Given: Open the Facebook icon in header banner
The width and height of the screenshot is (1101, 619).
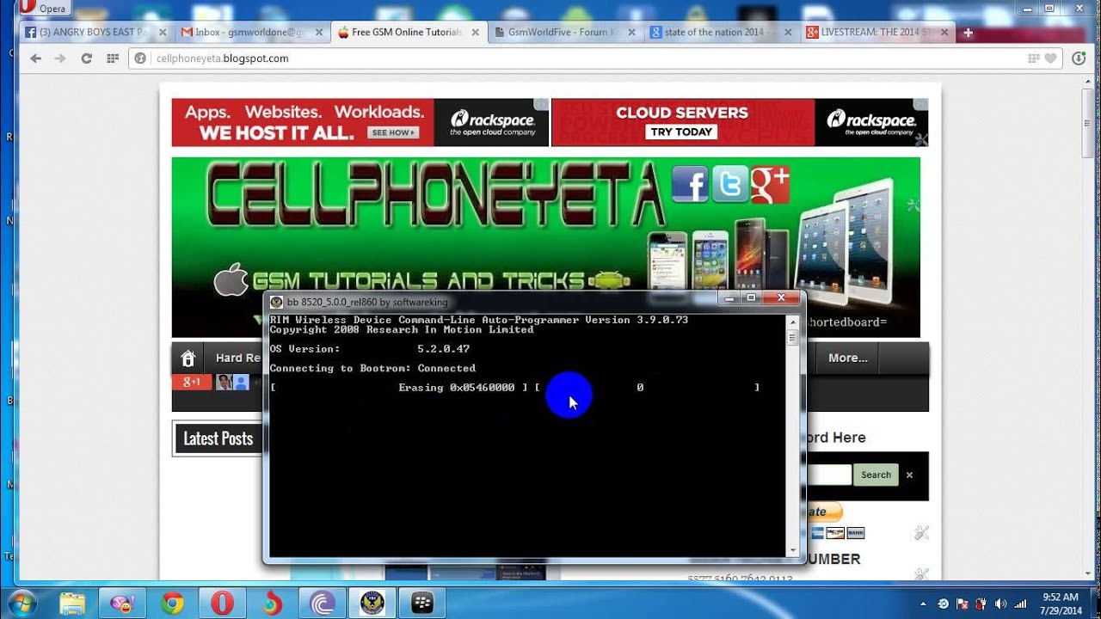Looking at the screenshot, I should pyautogui.click(x=690, y=184).
